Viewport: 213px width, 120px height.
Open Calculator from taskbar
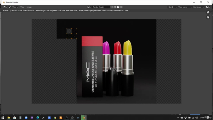tap(20, 118)
